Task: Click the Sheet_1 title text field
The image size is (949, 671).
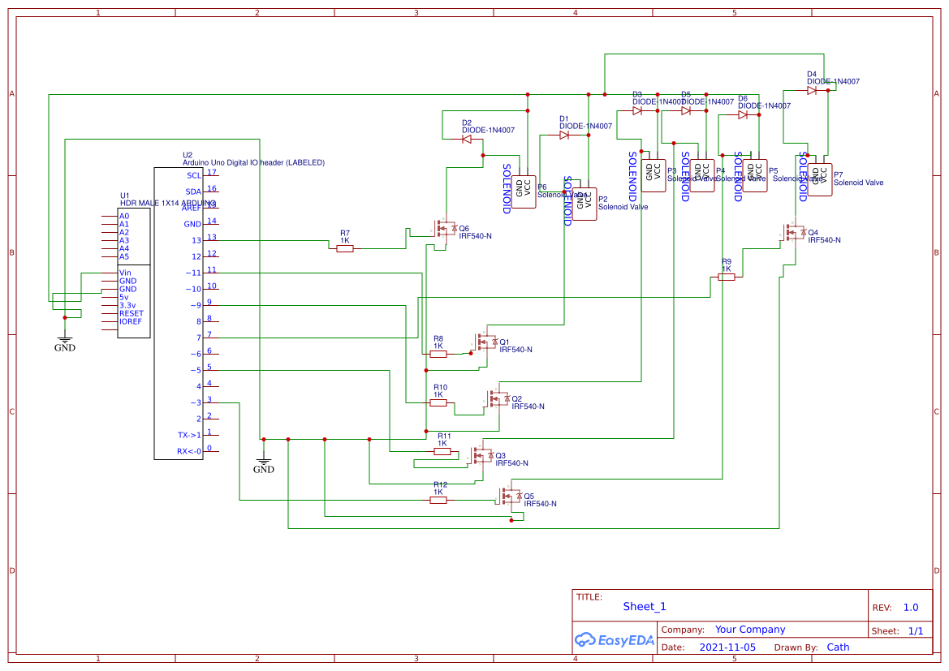Action: (644, 606)
